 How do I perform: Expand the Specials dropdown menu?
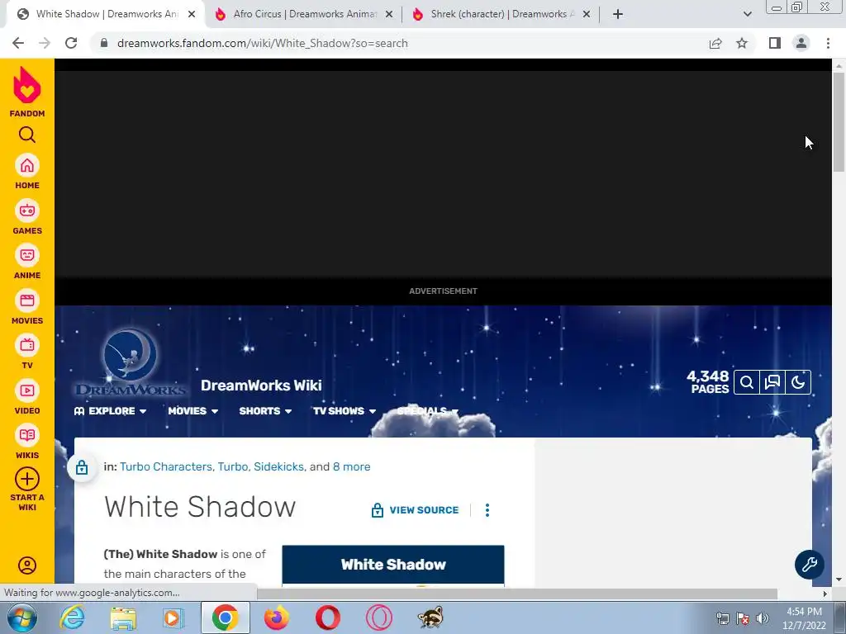427,411
